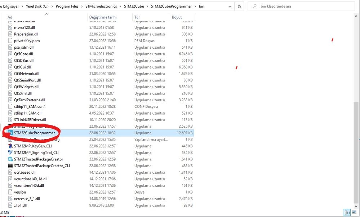Click file name 'Qt5Widgets.dll'
The image size is (360, 217).
click(26, 87)
